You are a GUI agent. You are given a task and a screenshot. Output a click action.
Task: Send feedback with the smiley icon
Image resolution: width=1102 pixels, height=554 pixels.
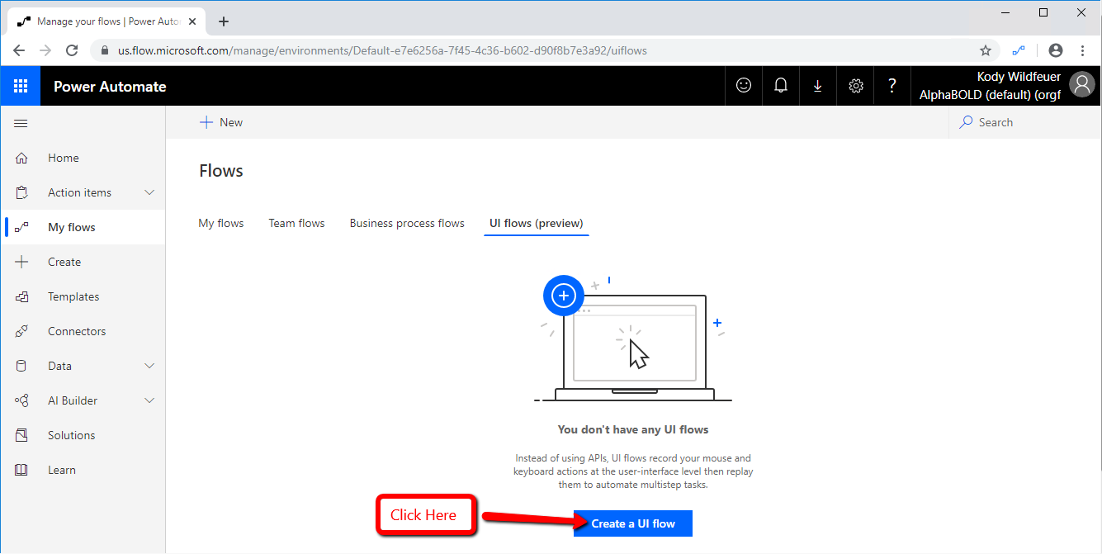[744, 85]
